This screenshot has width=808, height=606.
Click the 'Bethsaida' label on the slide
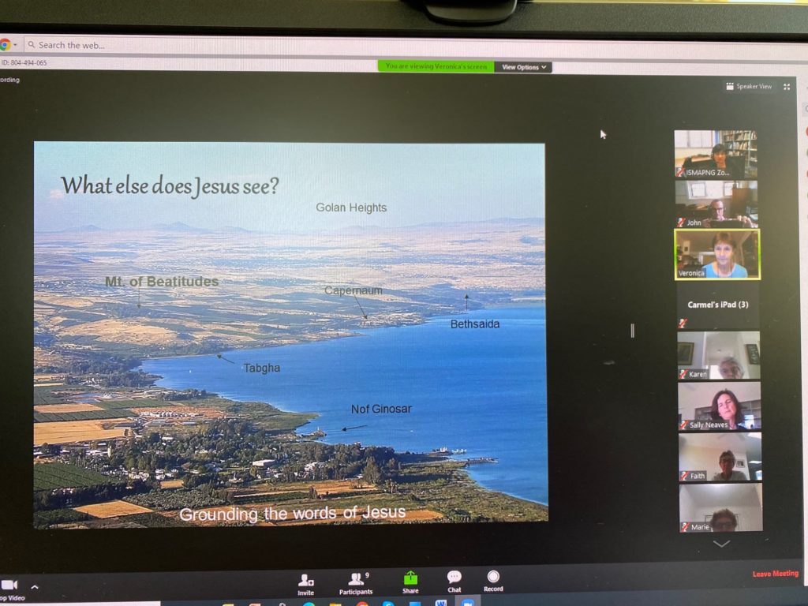point(474,324)
